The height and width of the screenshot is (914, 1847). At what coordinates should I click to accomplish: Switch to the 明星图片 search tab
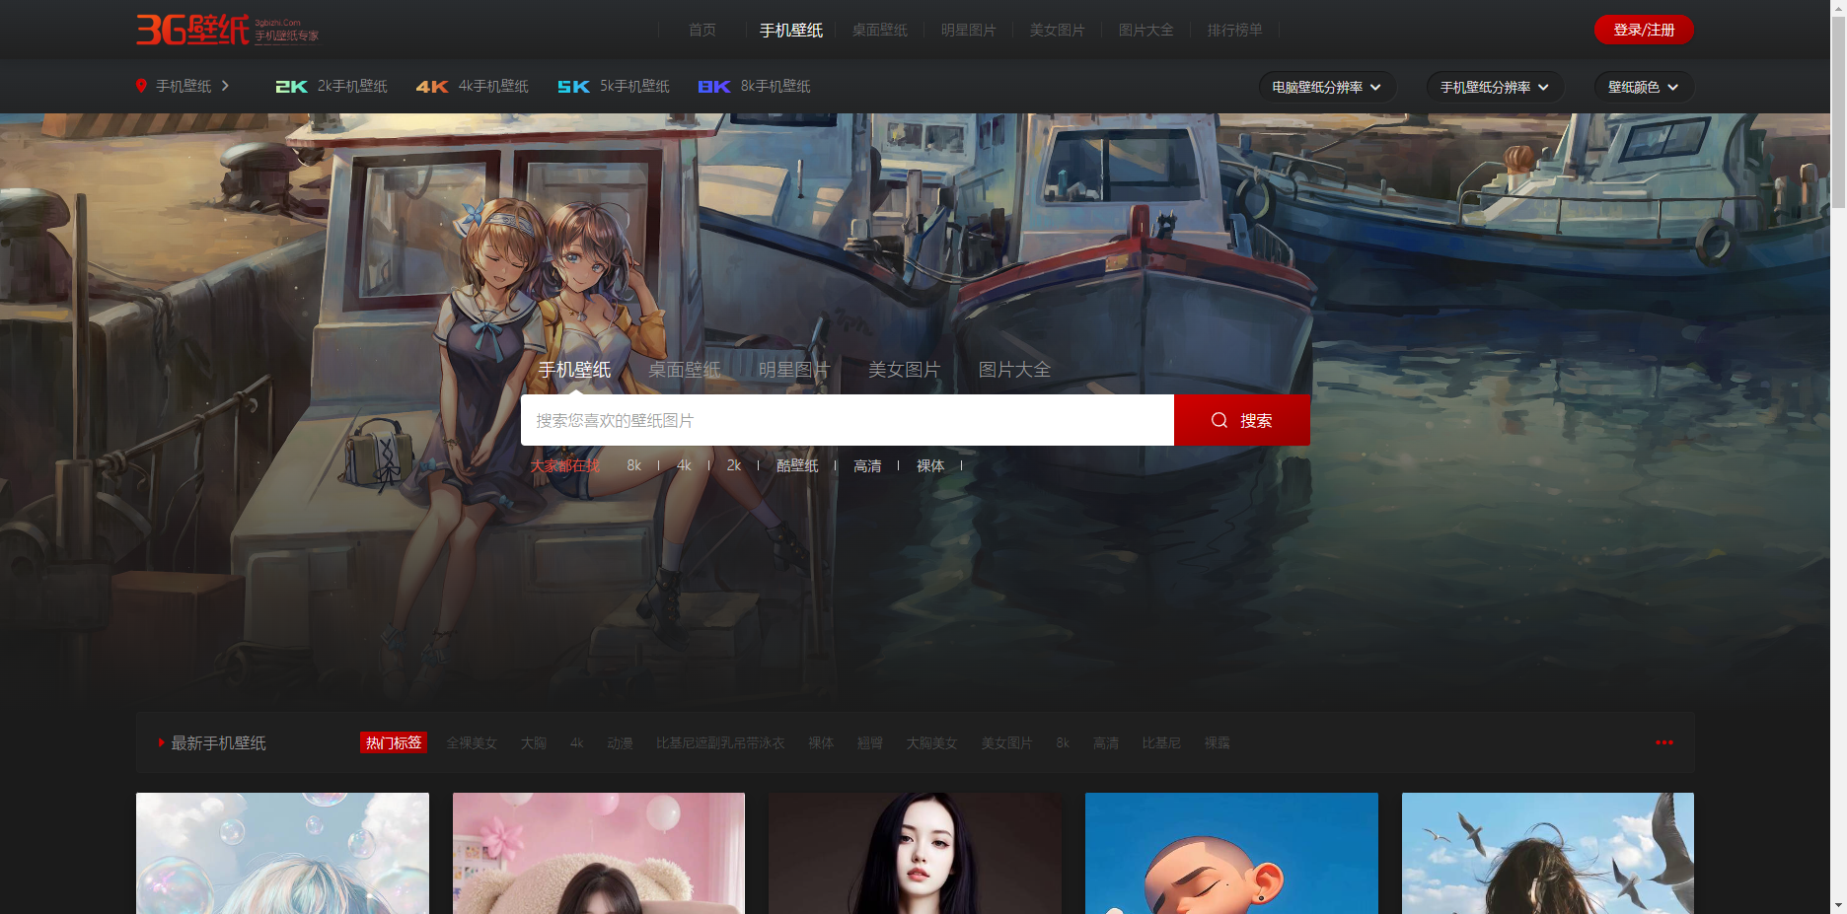point(794,370)
